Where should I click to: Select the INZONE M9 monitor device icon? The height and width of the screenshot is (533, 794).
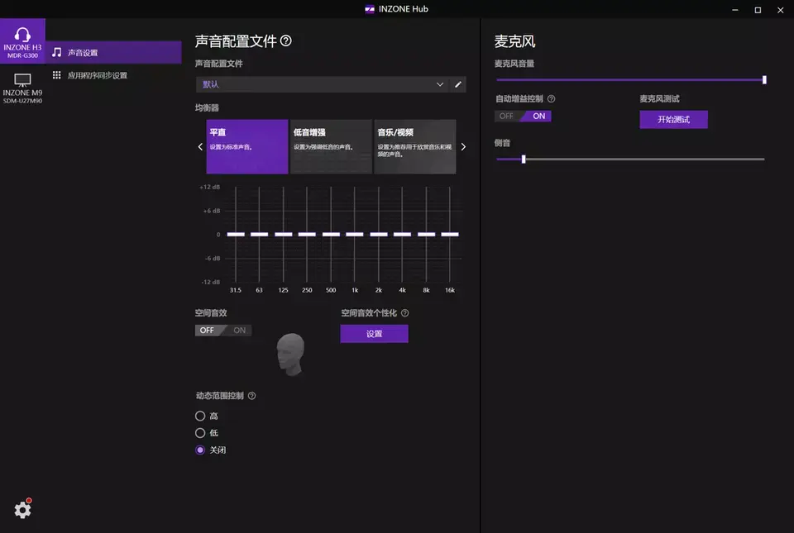pyautogui.click(x=22, y=81)
